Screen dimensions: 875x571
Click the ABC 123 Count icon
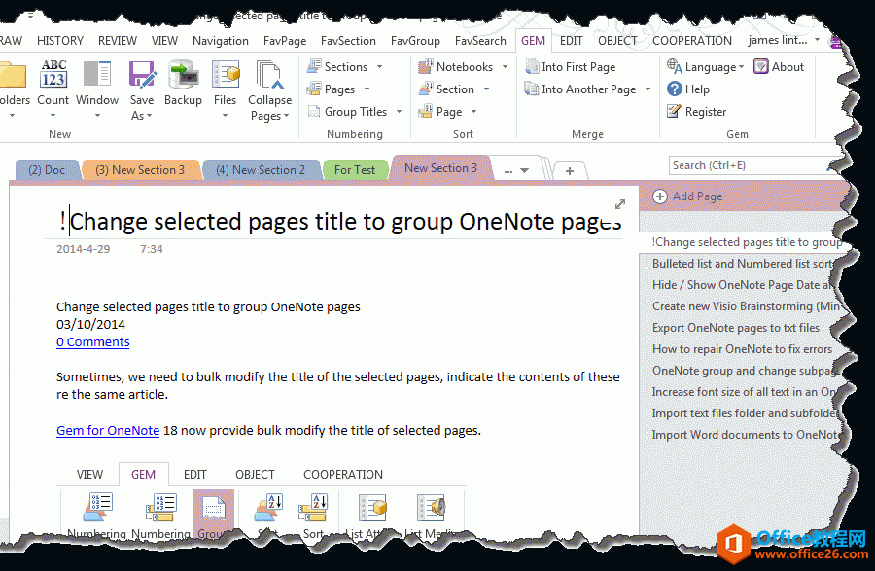coord(53,76)
